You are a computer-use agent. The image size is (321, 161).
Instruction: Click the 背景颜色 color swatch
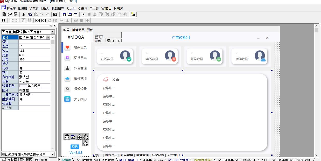point(23,86)
